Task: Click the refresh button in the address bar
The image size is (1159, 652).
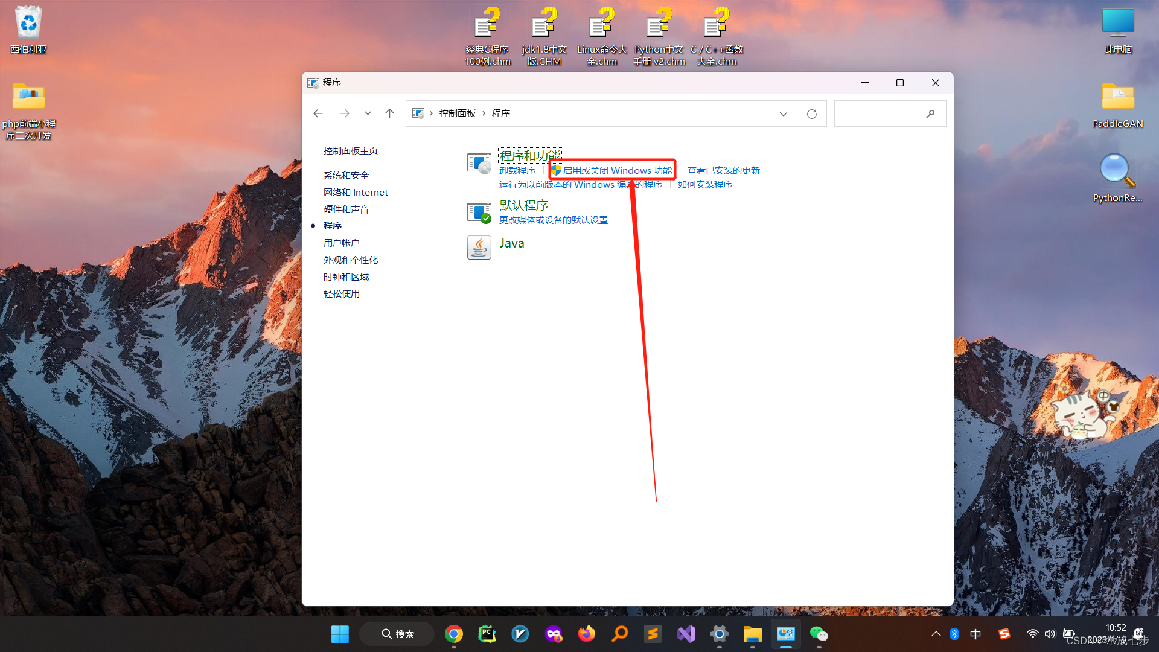Action: coord(811,113)
